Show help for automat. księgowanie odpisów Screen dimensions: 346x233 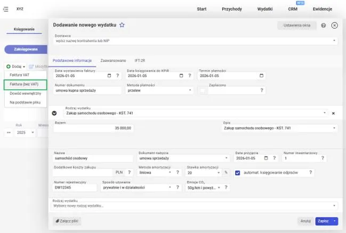click(x=310, y=172)
